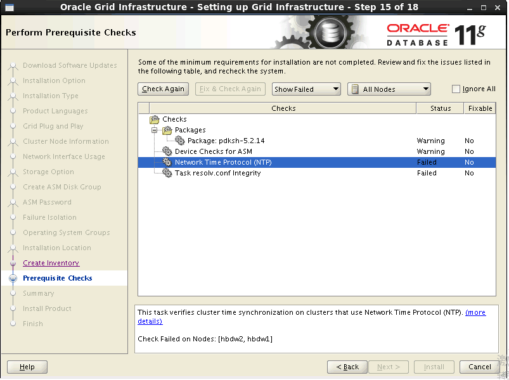Image resolution: width=509 pixels, height=380 pixels.
Task: Select the Product Languages step
Action: click(x=55, y=111)
